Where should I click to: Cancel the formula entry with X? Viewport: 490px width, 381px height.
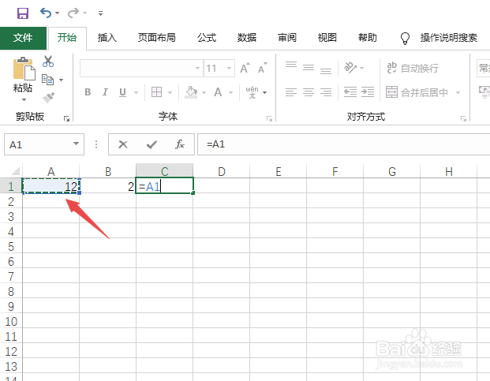tap(123, 144)
